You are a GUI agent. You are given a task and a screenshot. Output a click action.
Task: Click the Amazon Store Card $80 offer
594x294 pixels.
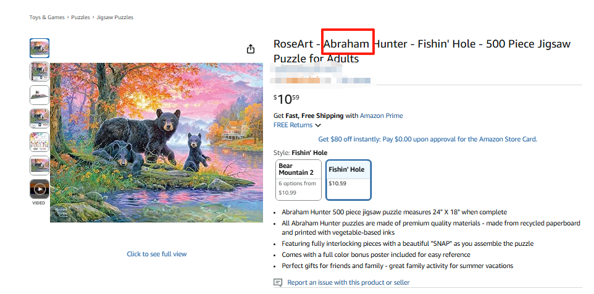click(x=427, y=140)
